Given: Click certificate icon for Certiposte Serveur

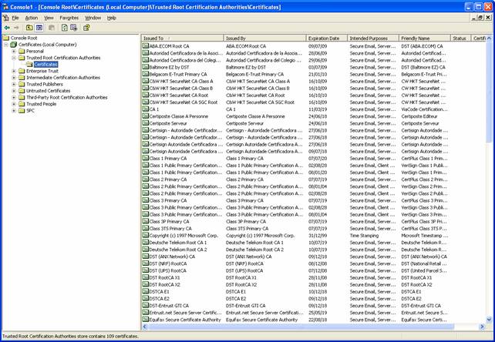Looking at the screenshot, I should pyautogui.click(x=146, y=123).
